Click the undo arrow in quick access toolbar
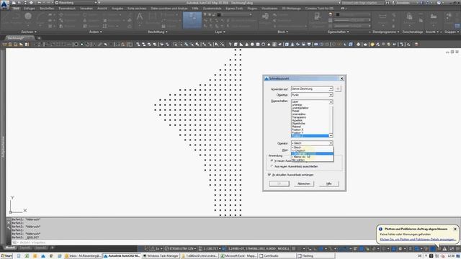 tap(40, 3)
